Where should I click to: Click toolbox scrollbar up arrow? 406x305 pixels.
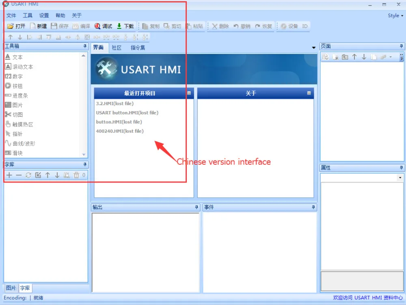click(x=83, y=56)
